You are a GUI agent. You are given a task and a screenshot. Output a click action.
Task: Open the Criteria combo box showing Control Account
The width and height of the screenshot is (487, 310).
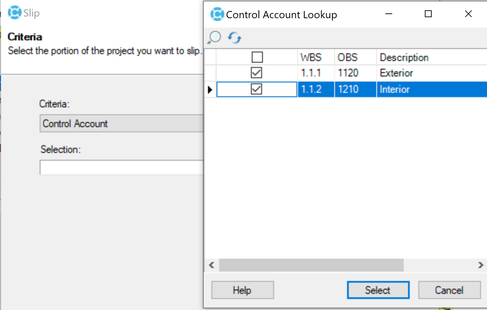point(122,123)
